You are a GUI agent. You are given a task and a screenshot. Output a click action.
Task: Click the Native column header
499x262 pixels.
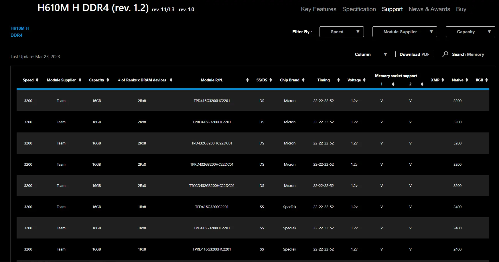[457, 80]
